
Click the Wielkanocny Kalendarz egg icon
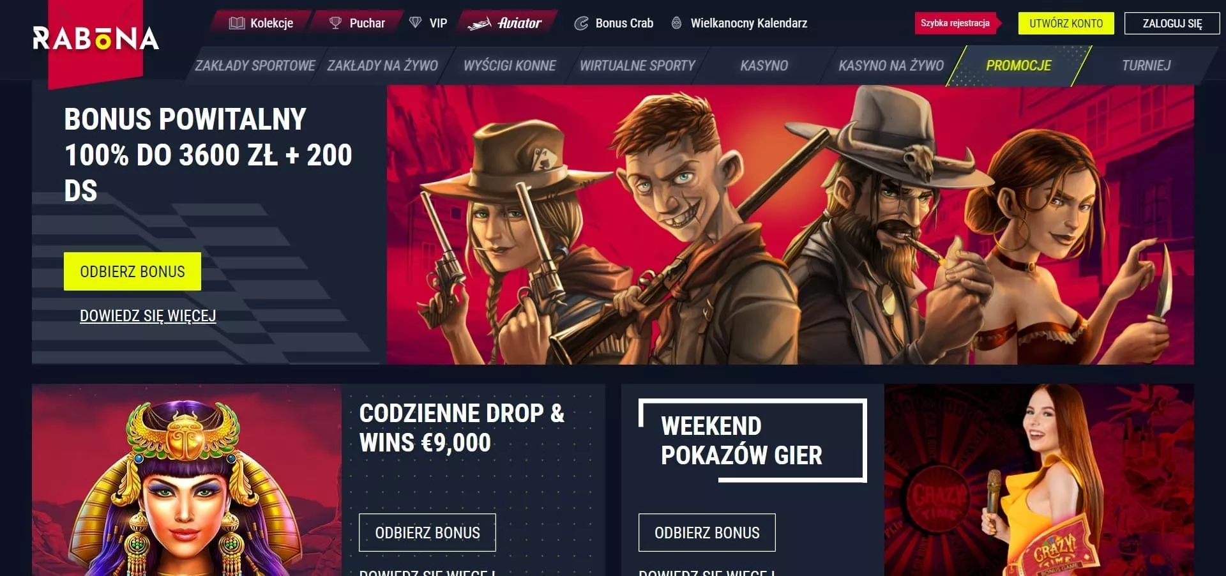(676, 23)
